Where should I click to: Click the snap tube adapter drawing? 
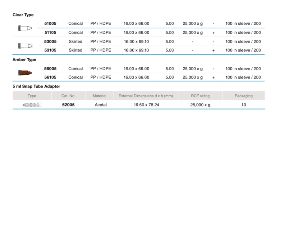click(x=31, y=105)
